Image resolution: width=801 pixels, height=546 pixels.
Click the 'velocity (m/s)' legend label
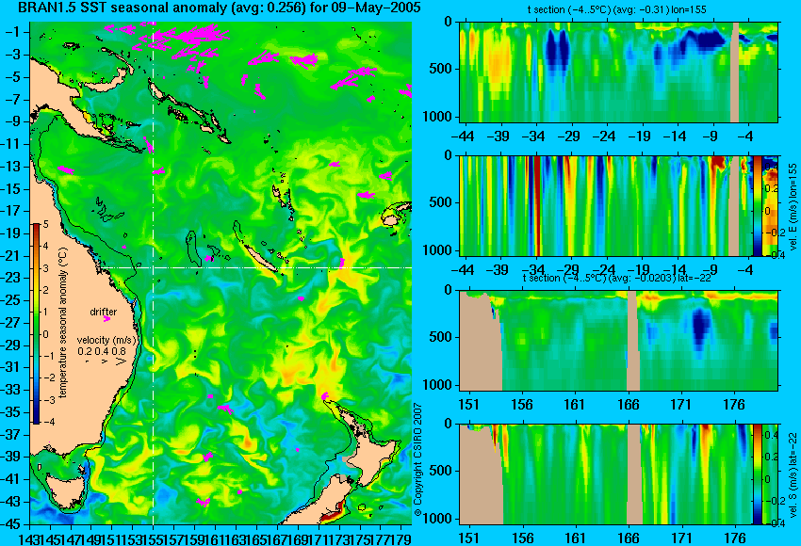tap(106, 340)
